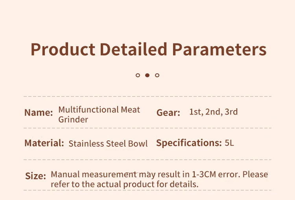295x200 pixels.
Task: Click the "Specifications:" label
Action: tap(189, 143)
